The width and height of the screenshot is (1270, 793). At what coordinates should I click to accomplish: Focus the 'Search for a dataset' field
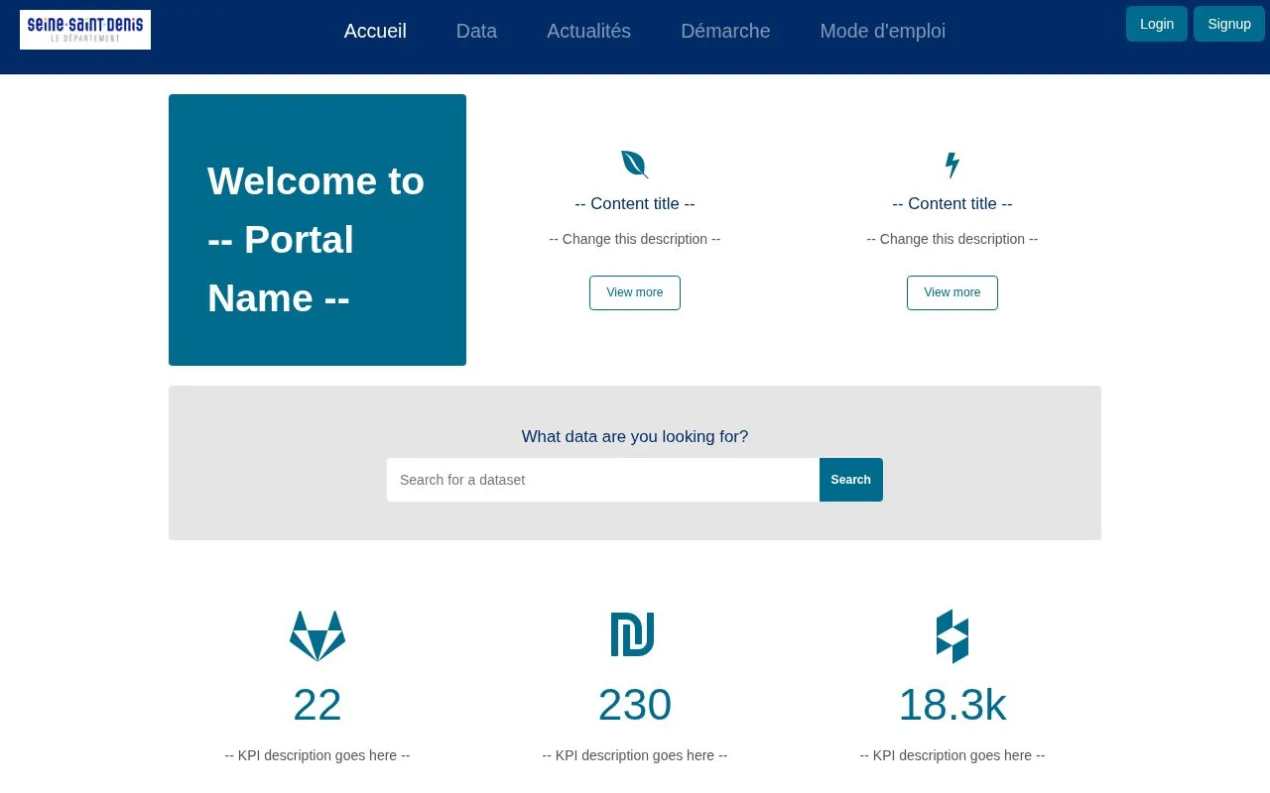click(603, 480)
